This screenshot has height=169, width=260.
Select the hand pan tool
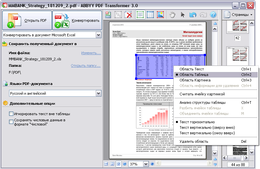coord(172,15)
